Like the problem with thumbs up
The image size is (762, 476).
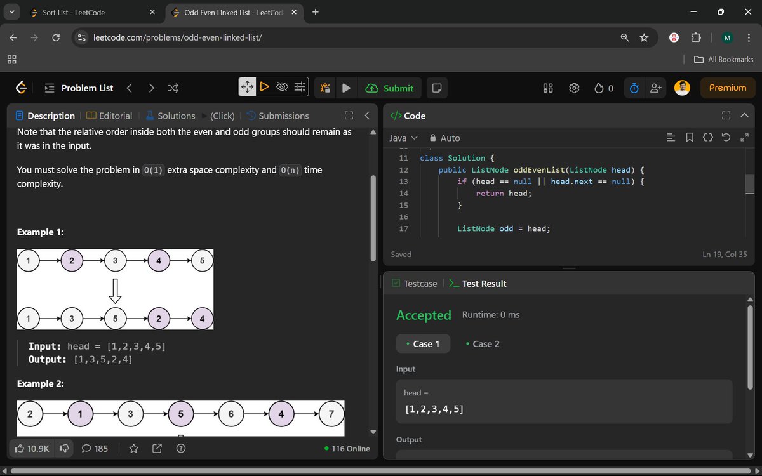pos(32,449)
